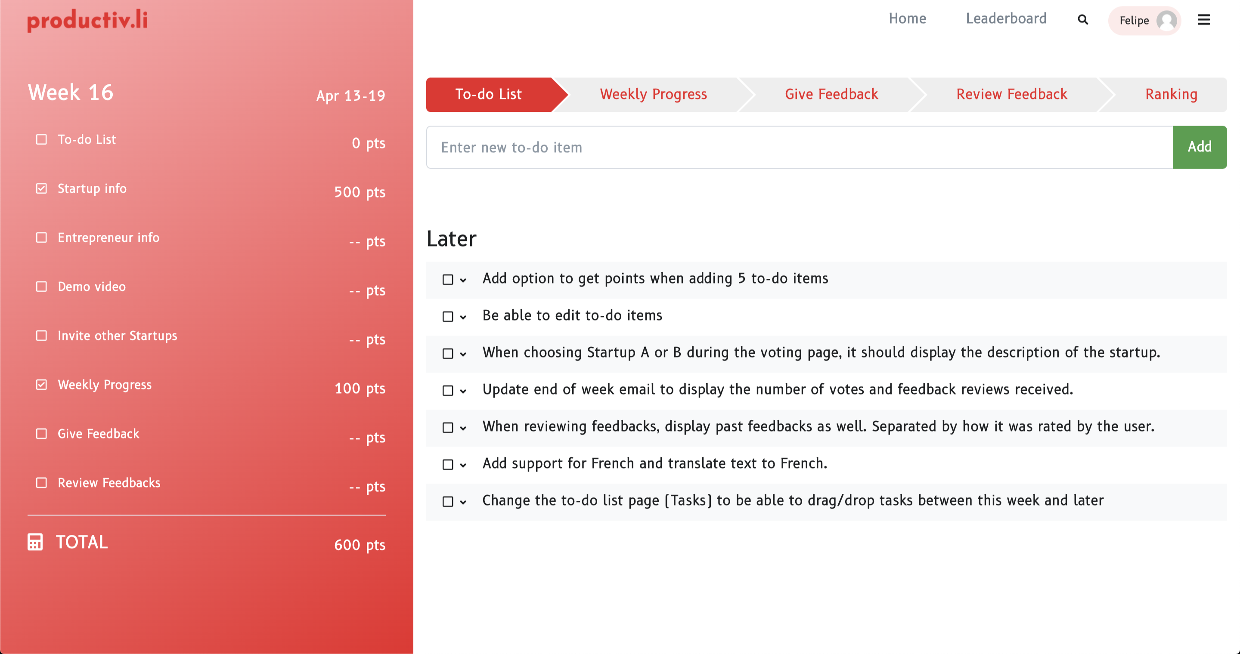The width and height of the screenshot is (1240, 654).
Task: Expand the to-do about adding 5 items
Action: point(464,279)
